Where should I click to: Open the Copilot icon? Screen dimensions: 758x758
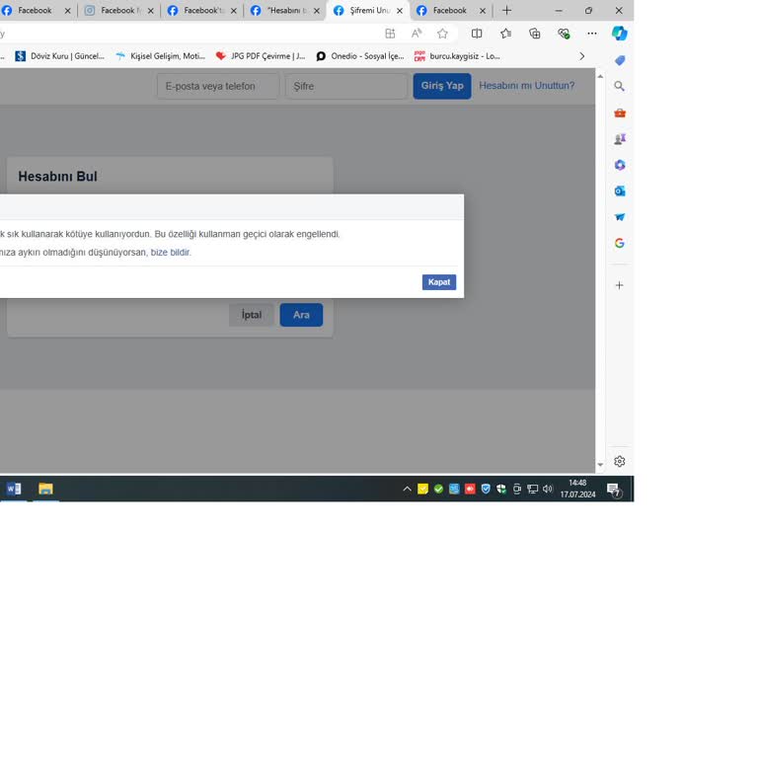(x=620, y=34)
